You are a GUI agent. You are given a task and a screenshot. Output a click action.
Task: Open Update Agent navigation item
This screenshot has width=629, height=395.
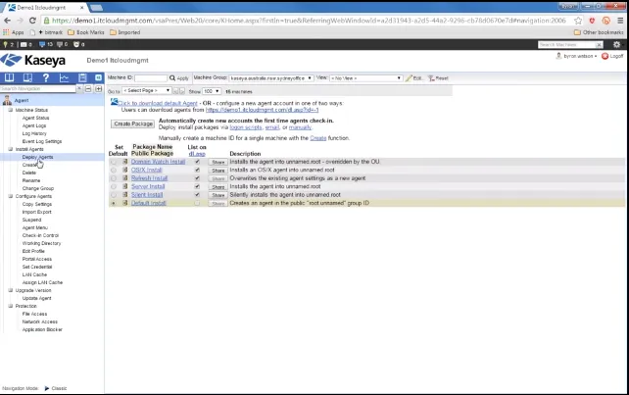(37, 298)
